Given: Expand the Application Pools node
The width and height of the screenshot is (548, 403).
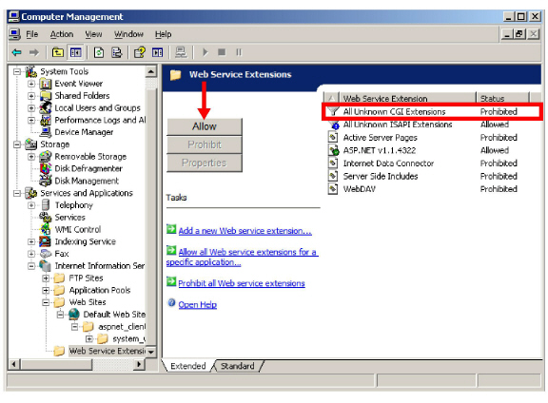Looking at the screenshot, I should point(46,290).
